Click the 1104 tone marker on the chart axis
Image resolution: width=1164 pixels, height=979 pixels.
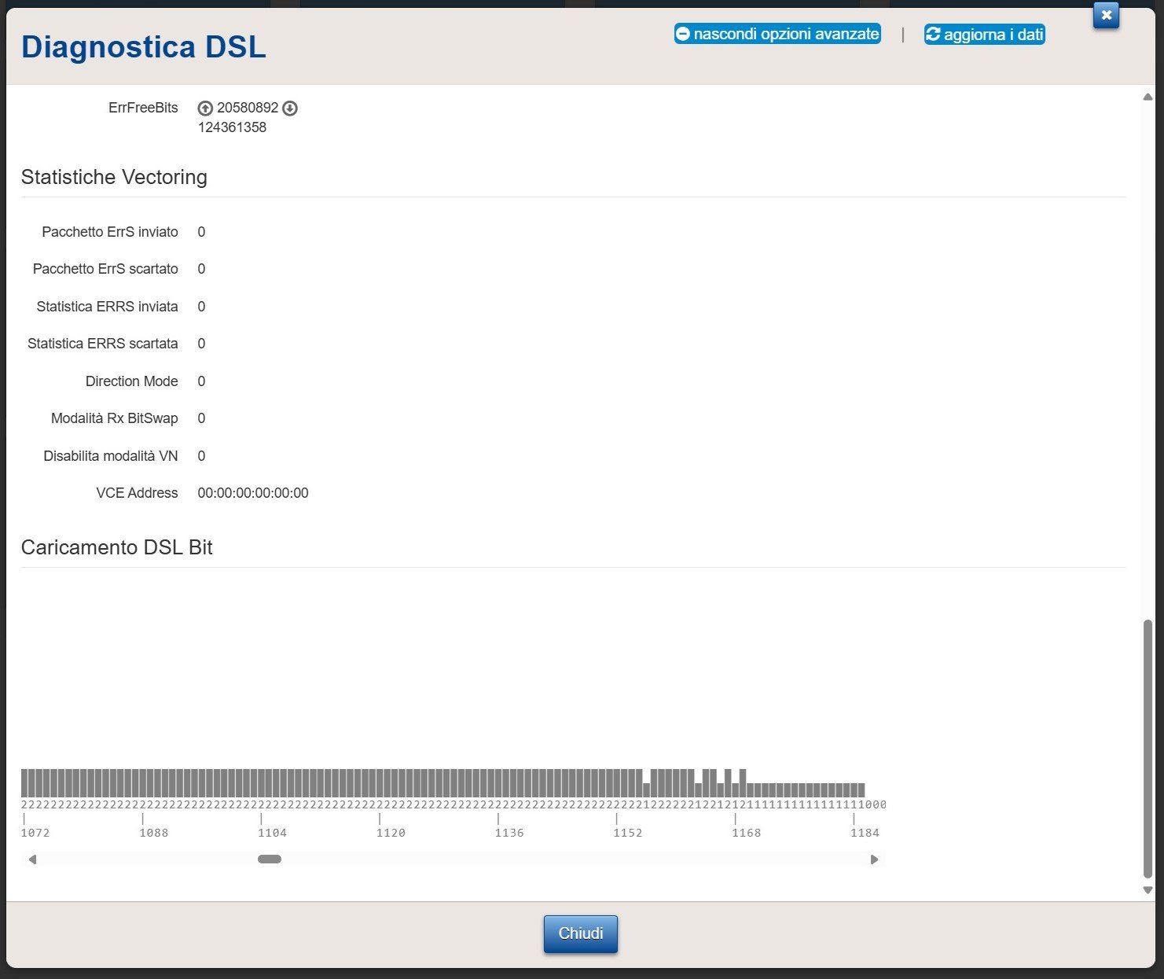[273, 833]
